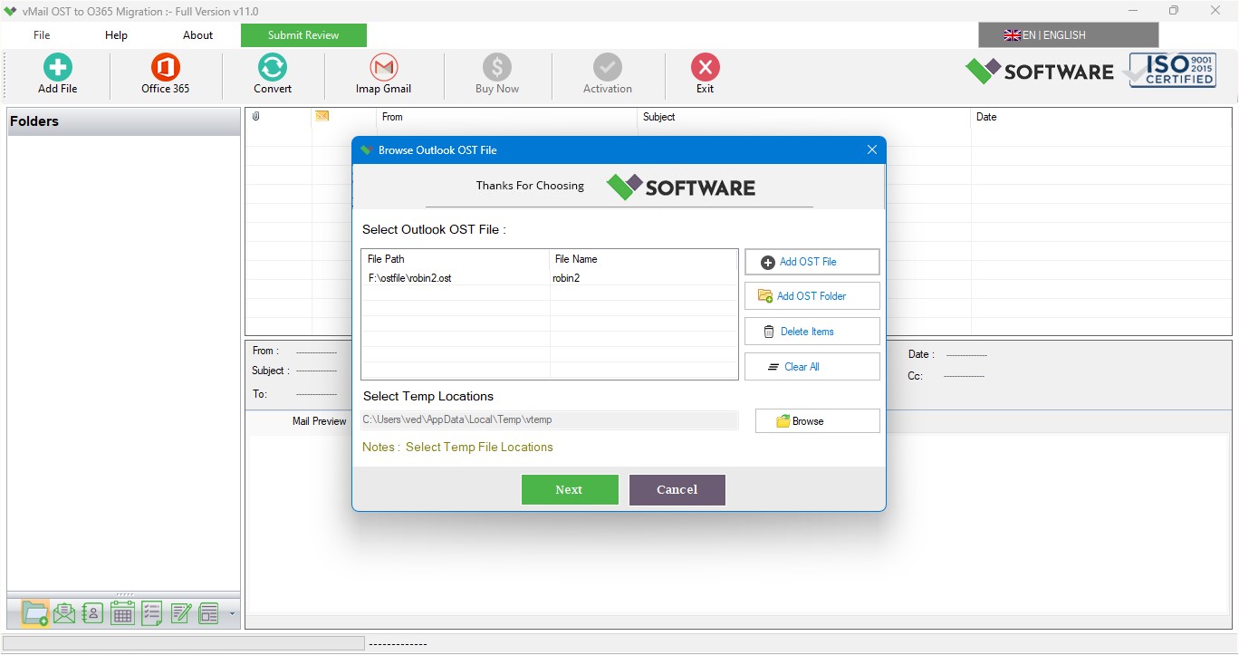Click the File Path column header
Viewport: 1239px width, 655px height.
[x=455, y=259]
